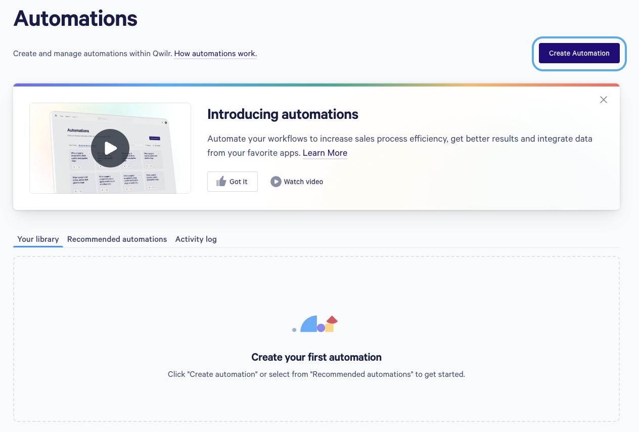Dismiss the Introducing automations banner
The width and height of the screenshot is (639, 432).
603,100
